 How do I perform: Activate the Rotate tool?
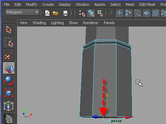(9, 81)
